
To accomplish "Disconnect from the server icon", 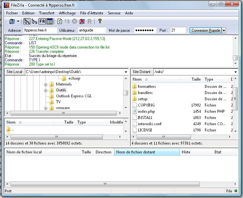I will coord(82,21).
